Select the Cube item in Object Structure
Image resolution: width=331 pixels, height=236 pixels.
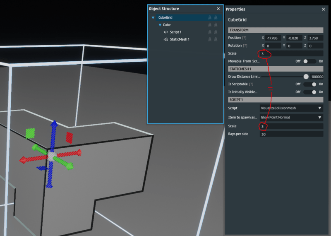coord(167,25)
